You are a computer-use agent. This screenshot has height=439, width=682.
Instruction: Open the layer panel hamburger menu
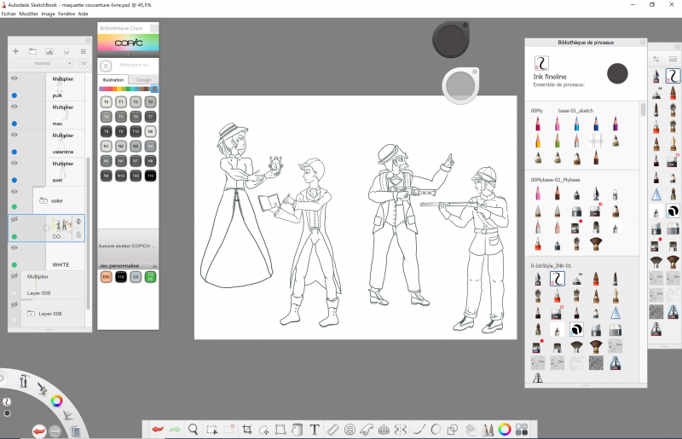[83, 51]
